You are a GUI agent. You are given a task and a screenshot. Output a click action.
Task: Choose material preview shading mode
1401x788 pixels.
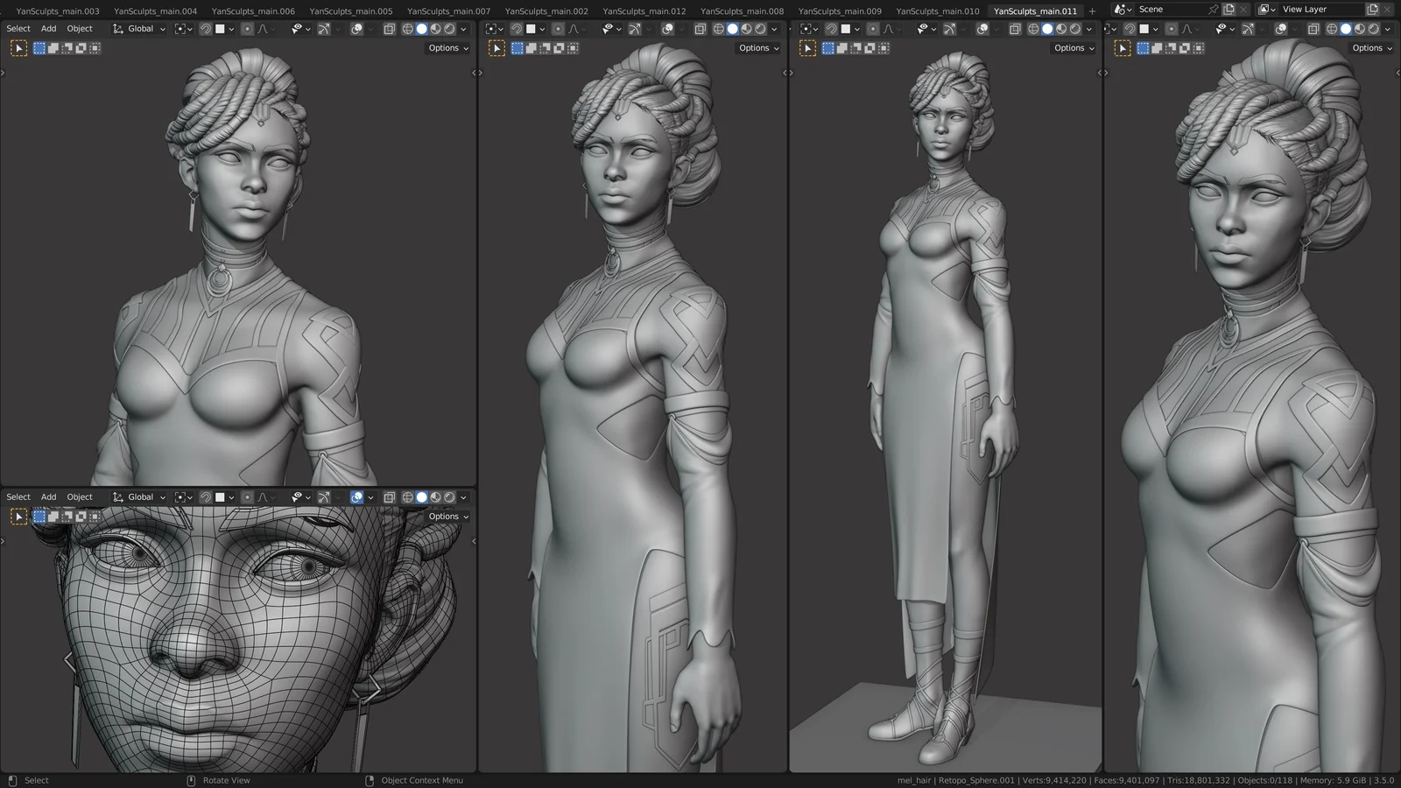436,28
